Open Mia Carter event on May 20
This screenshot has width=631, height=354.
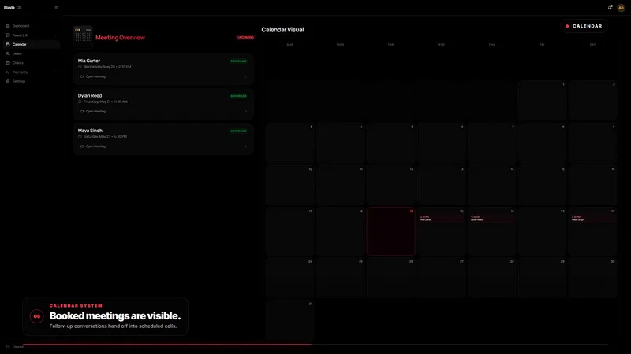[x=441, y=219]
